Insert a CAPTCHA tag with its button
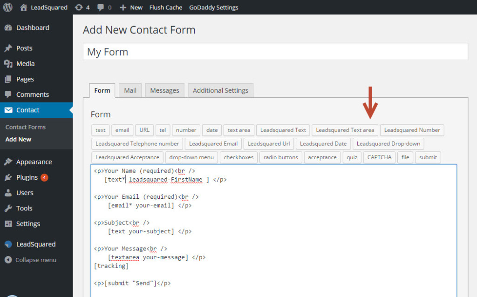Viewport: 477px width, 297px height. coord(379,157)
